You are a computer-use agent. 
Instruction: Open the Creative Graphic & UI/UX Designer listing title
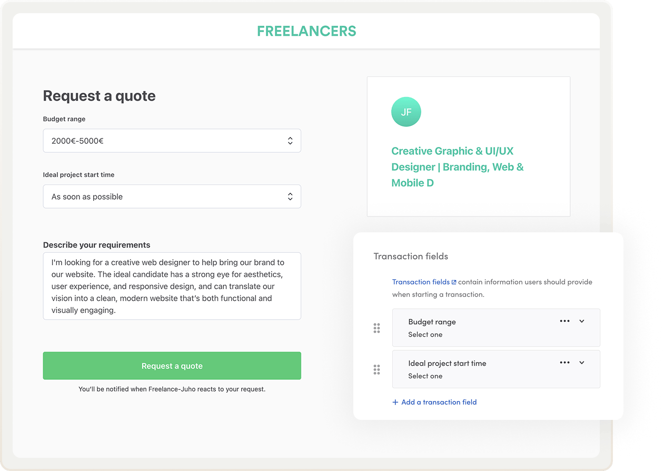[x=457, y=167]
